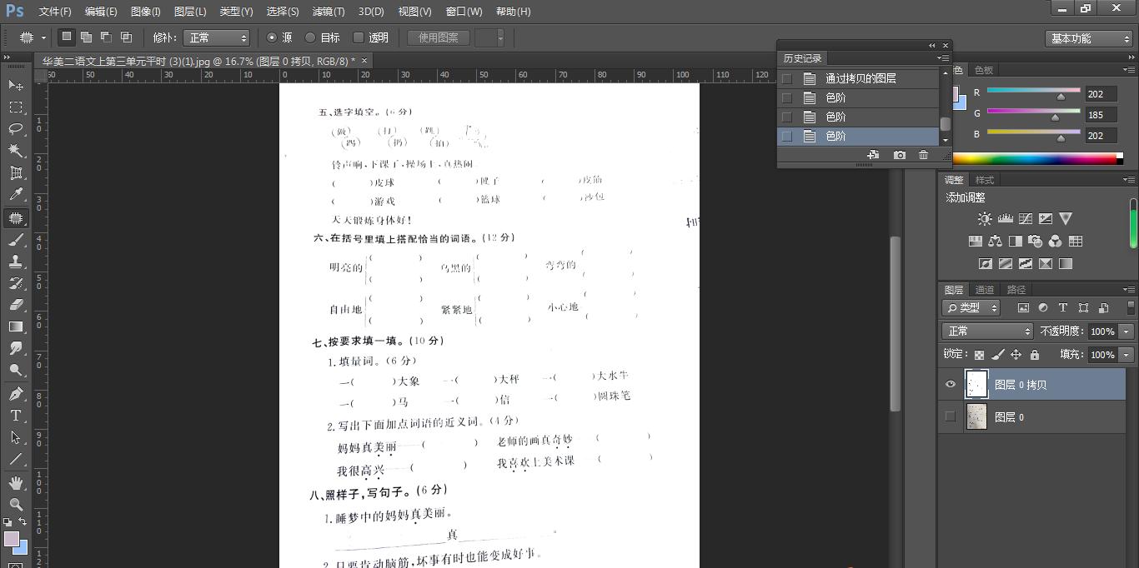This screenshot has width=1139, height=568.
Task: Click the 使用图案 button in options bar
Action: pyautogui.click(x=437, y=37)
